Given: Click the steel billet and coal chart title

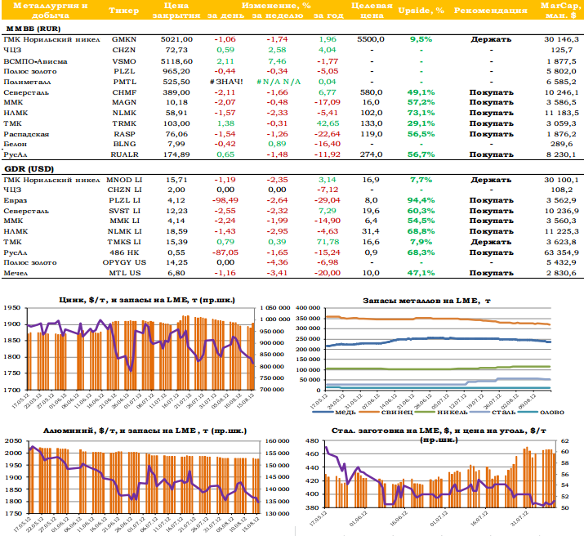Looking at the screenshot, I should click(x=439, y=435).
